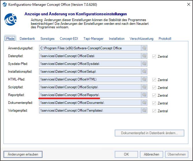Browse folder for Reportpfad
The width and height of the screenshot is (193, 161).
[144, 95]
